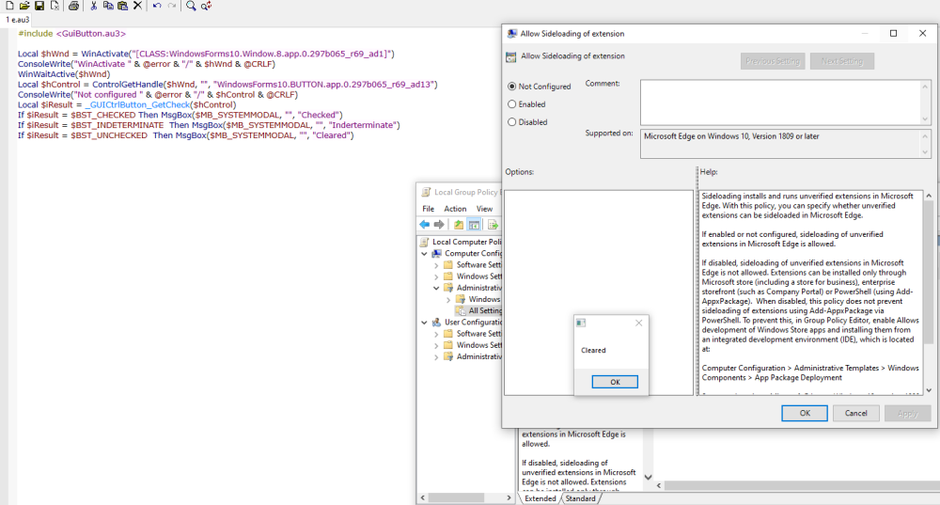Collapse the User Configuration node

pyautogui.click(x=425, y=323)
